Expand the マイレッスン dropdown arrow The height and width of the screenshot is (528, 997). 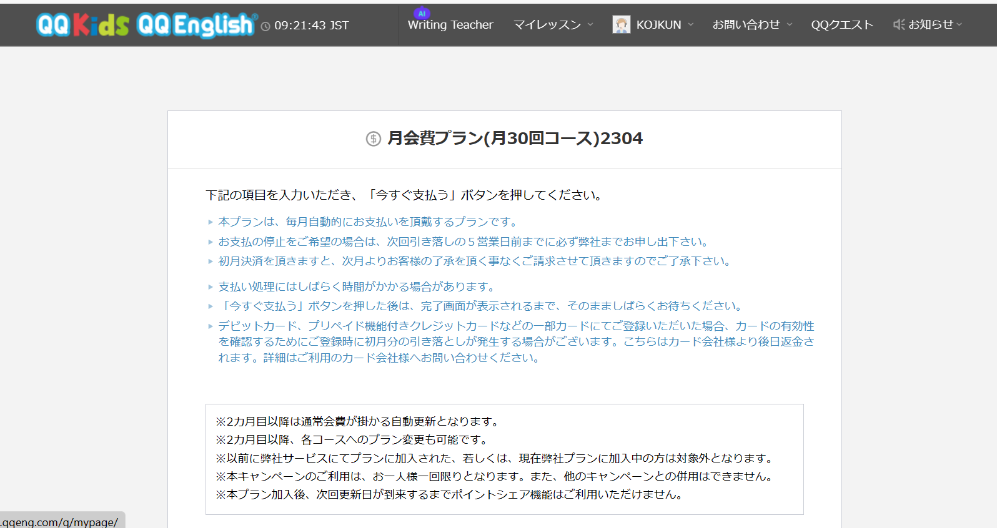click(590, 24)
